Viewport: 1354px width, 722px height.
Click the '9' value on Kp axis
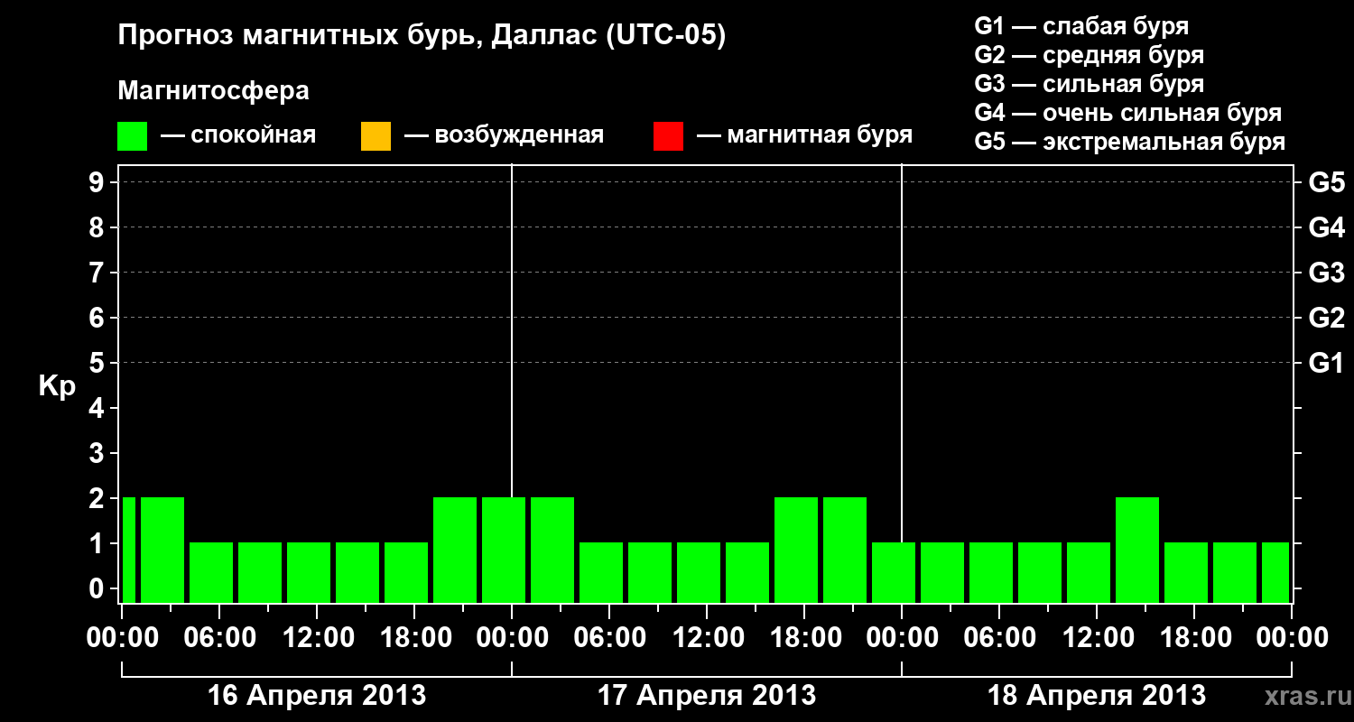point(98,183)
